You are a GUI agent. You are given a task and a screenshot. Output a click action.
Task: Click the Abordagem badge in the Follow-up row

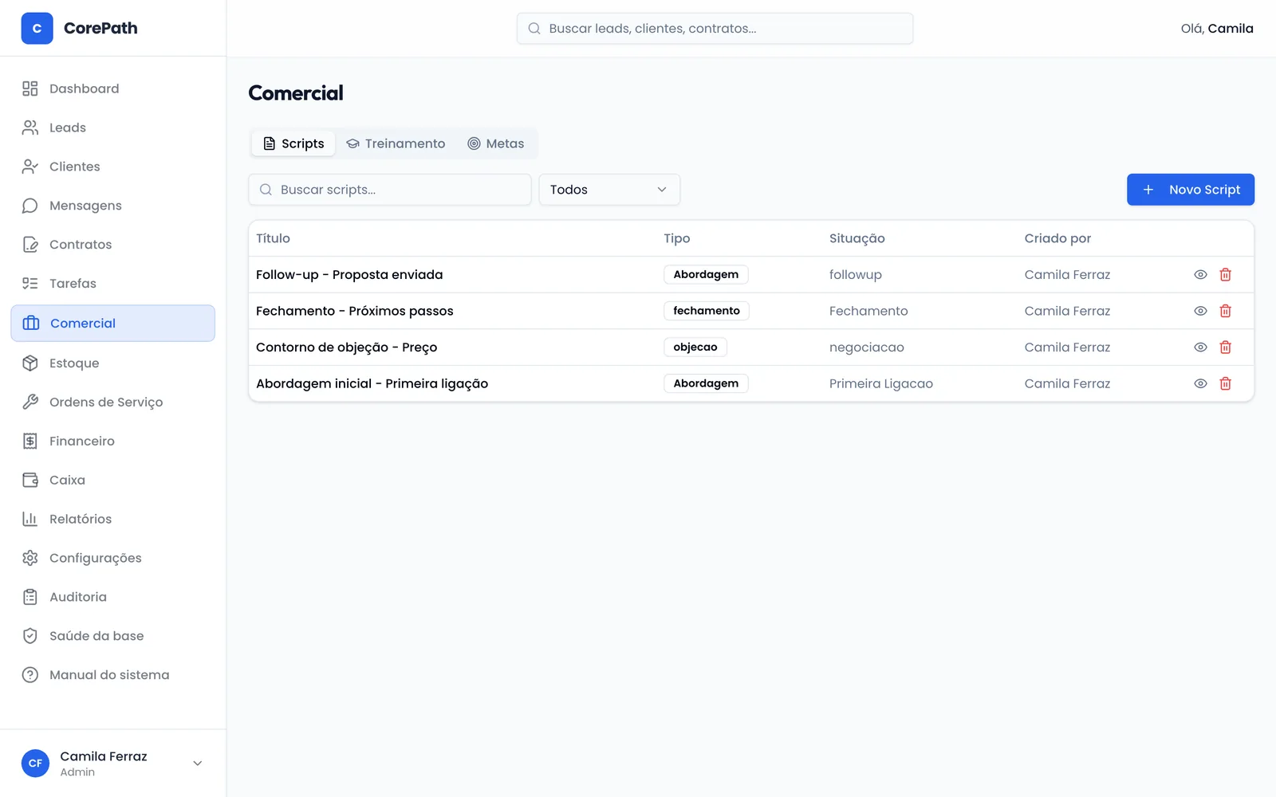point(706,274)
